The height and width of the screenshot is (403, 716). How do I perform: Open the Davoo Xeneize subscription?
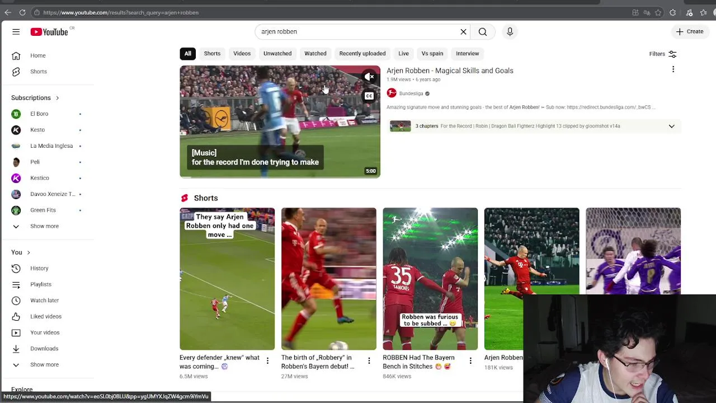[x=47, y=194]
